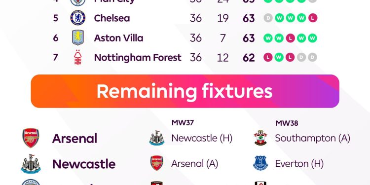Click the large Arsenal crest beside Arsenal
The image size is (370, 185).
(31, 138)
